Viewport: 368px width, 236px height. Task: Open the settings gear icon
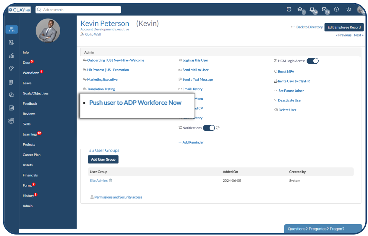pos(349,9)
